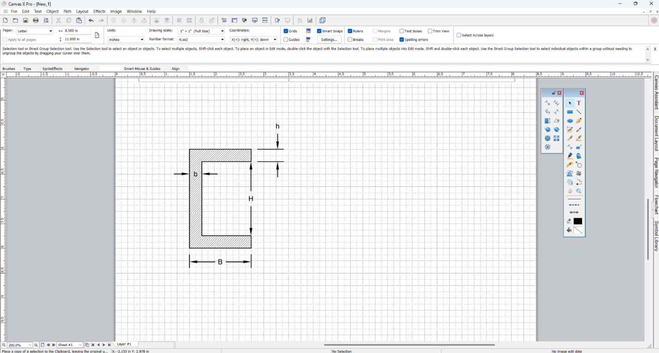Open the Paper size dropdown
This screenshot has height=353, width=659.
35,31
